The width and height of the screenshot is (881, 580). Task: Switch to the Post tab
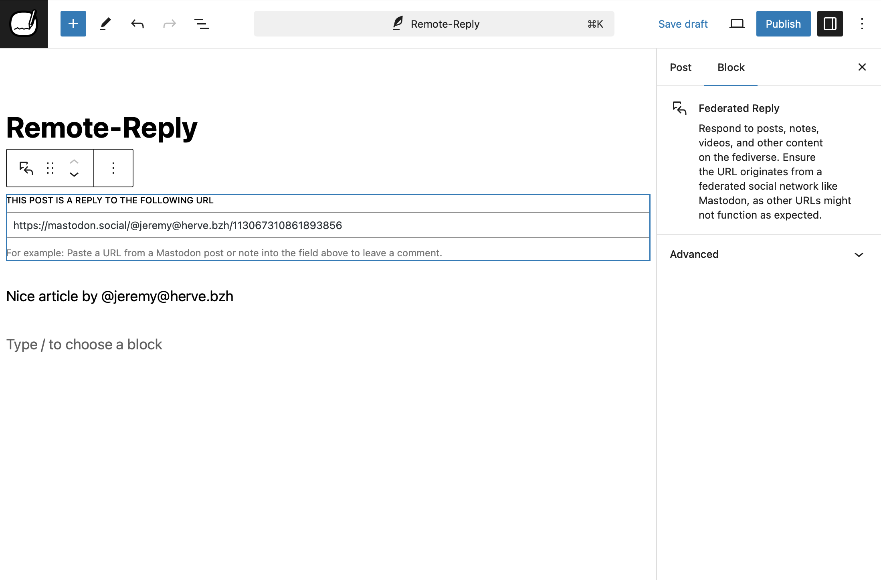(681, 67)
